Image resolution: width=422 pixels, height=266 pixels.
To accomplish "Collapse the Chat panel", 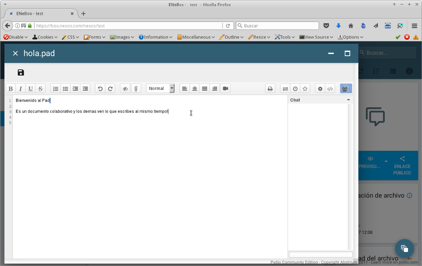I will pyautogui.click(x=348, y=100).
